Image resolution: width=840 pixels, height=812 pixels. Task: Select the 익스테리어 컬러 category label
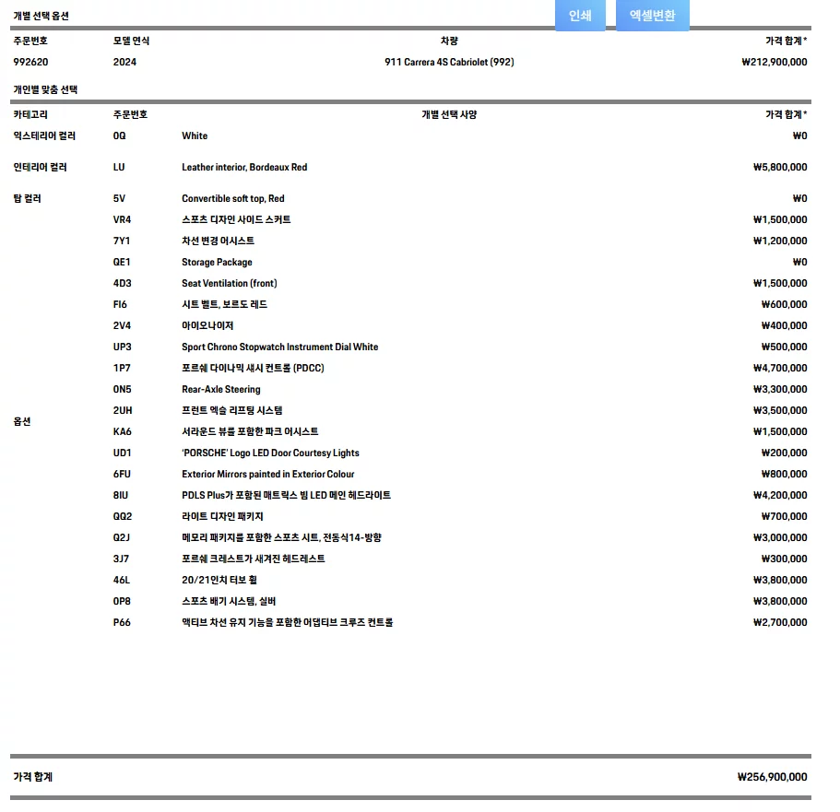tap(44, 136)
